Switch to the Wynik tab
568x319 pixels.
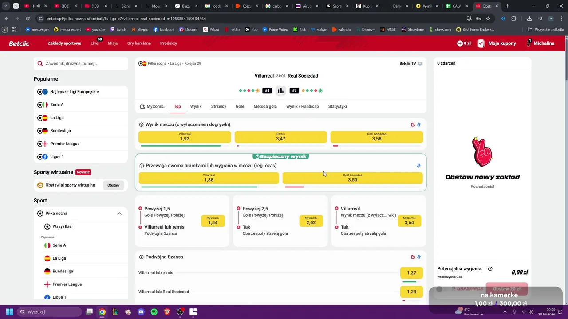(196, 106)
